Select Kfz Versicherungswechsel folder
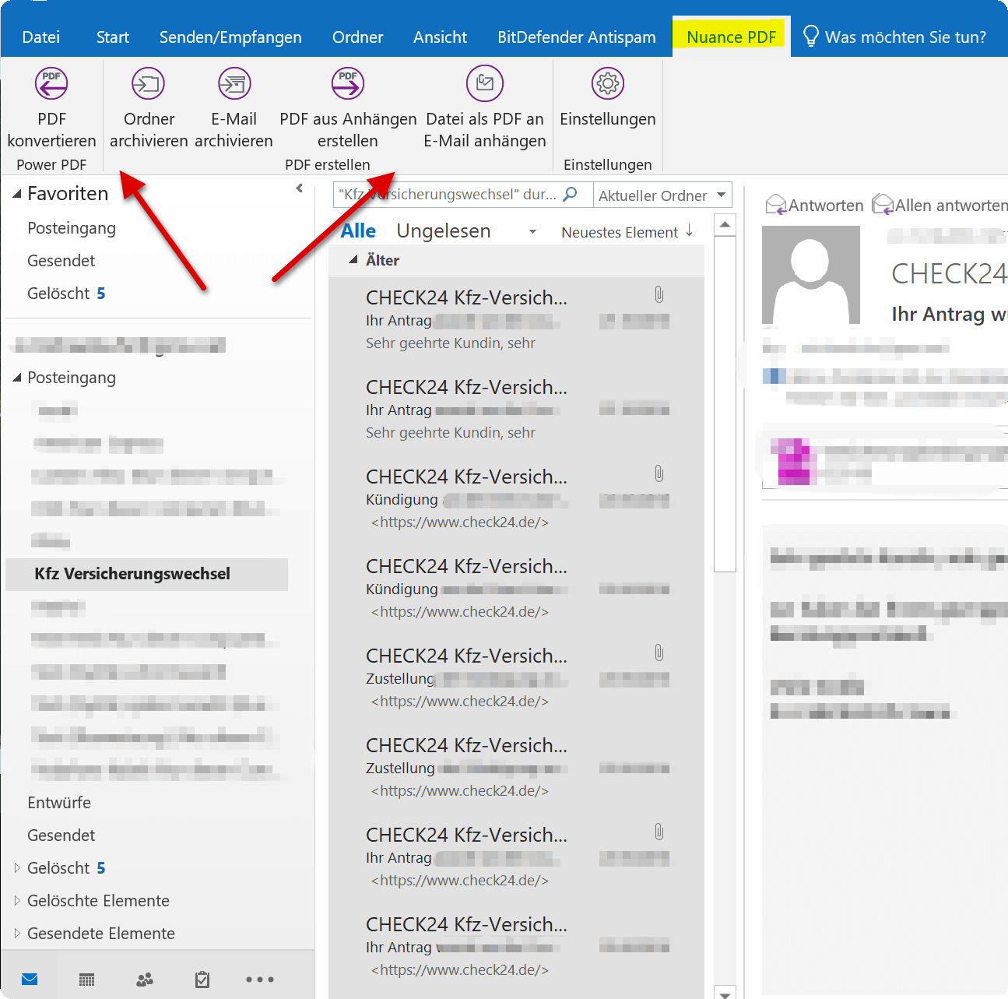 146,574
